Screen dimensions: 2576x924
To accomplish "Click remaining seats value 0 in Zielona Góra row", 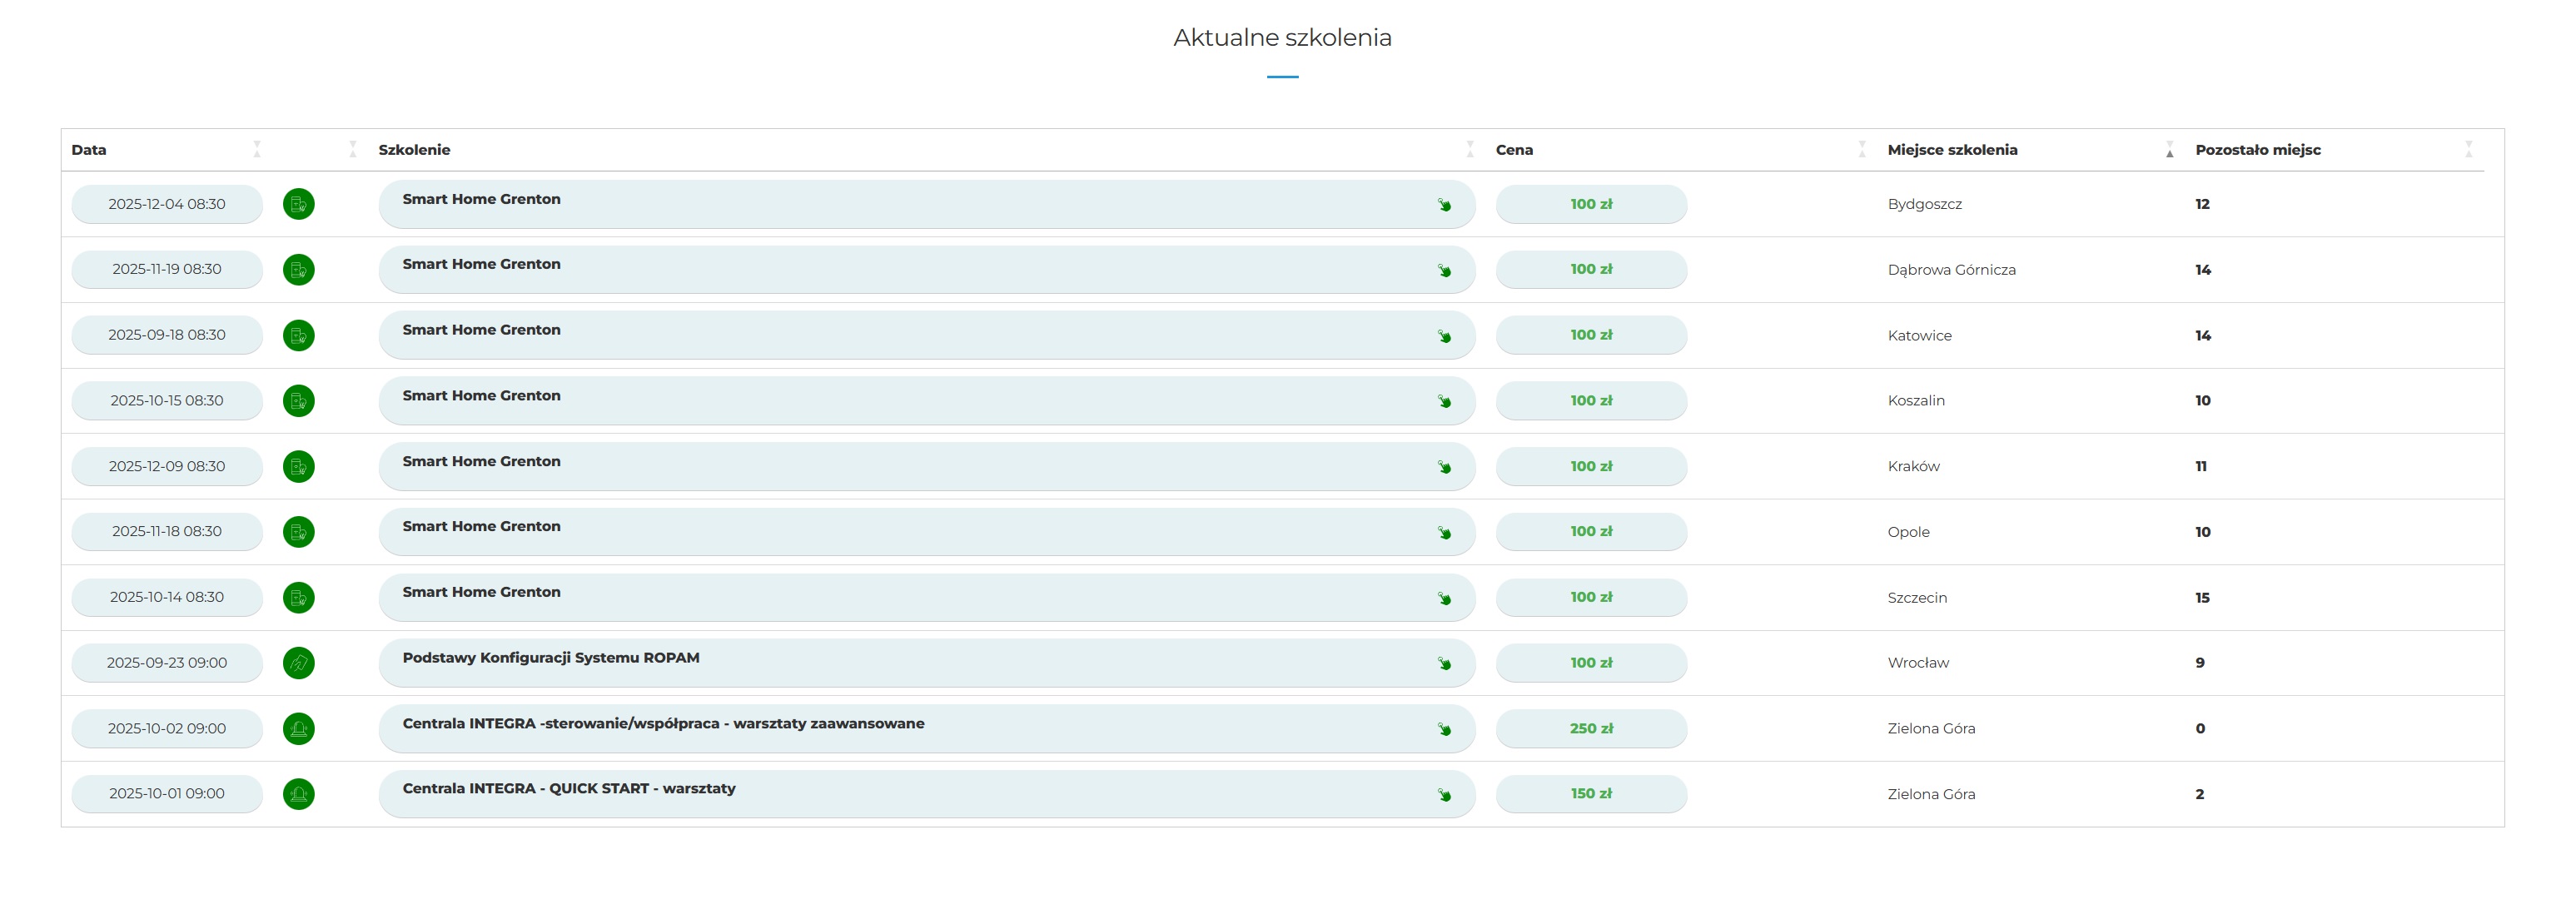I will click(x=2200, y=729).
